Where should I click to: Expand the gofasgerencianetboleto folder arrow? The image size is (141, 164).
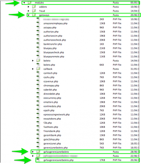[33, 152]
